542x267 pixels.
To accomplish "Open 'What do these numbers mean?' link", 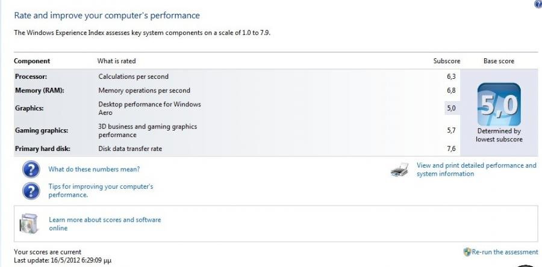I will click(94, 170).
